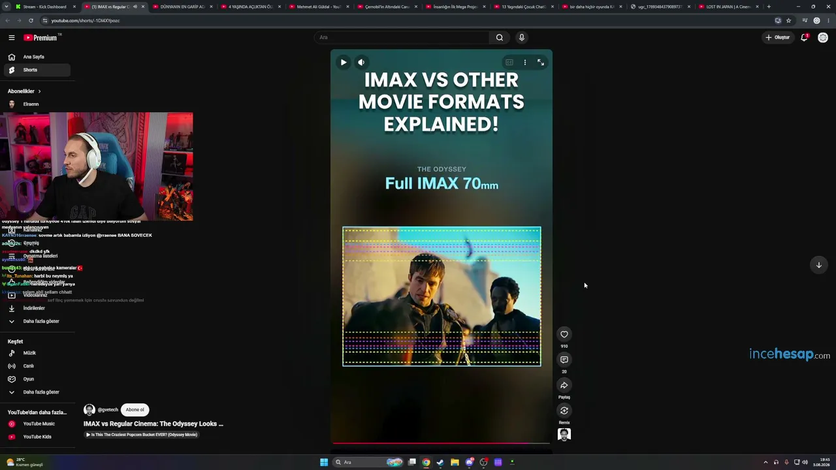Share the Short (Paylaş)

564,385
